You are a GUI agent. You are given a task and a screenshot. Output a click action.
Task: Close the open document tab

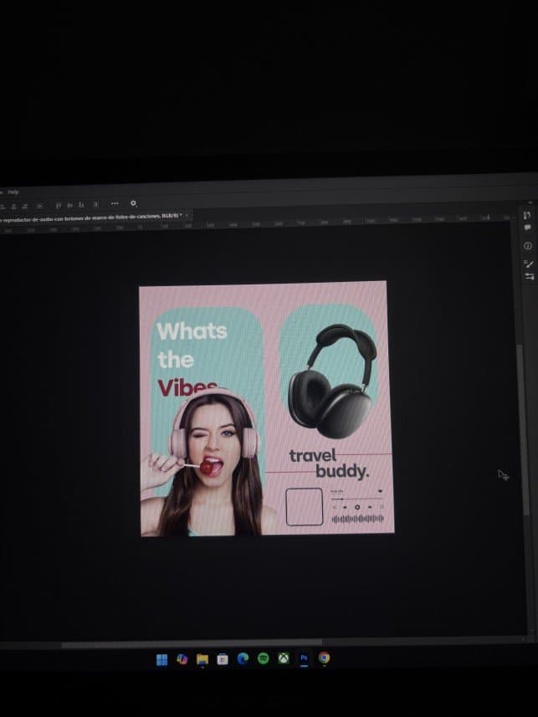(x=187, y=214)
